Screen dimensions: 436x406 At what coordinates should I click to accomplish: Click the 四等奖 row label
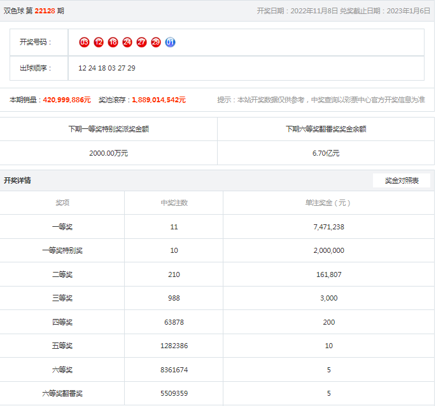(x=62, y=323)
